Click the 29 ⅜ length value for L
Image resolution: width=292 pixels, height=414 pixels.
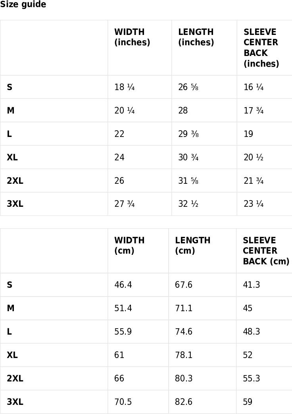click(188, 134)
